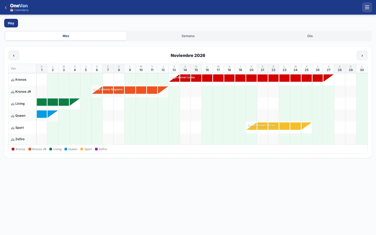Switch to the Día view tab
376x235 pixels.
[x=310, y=36]
